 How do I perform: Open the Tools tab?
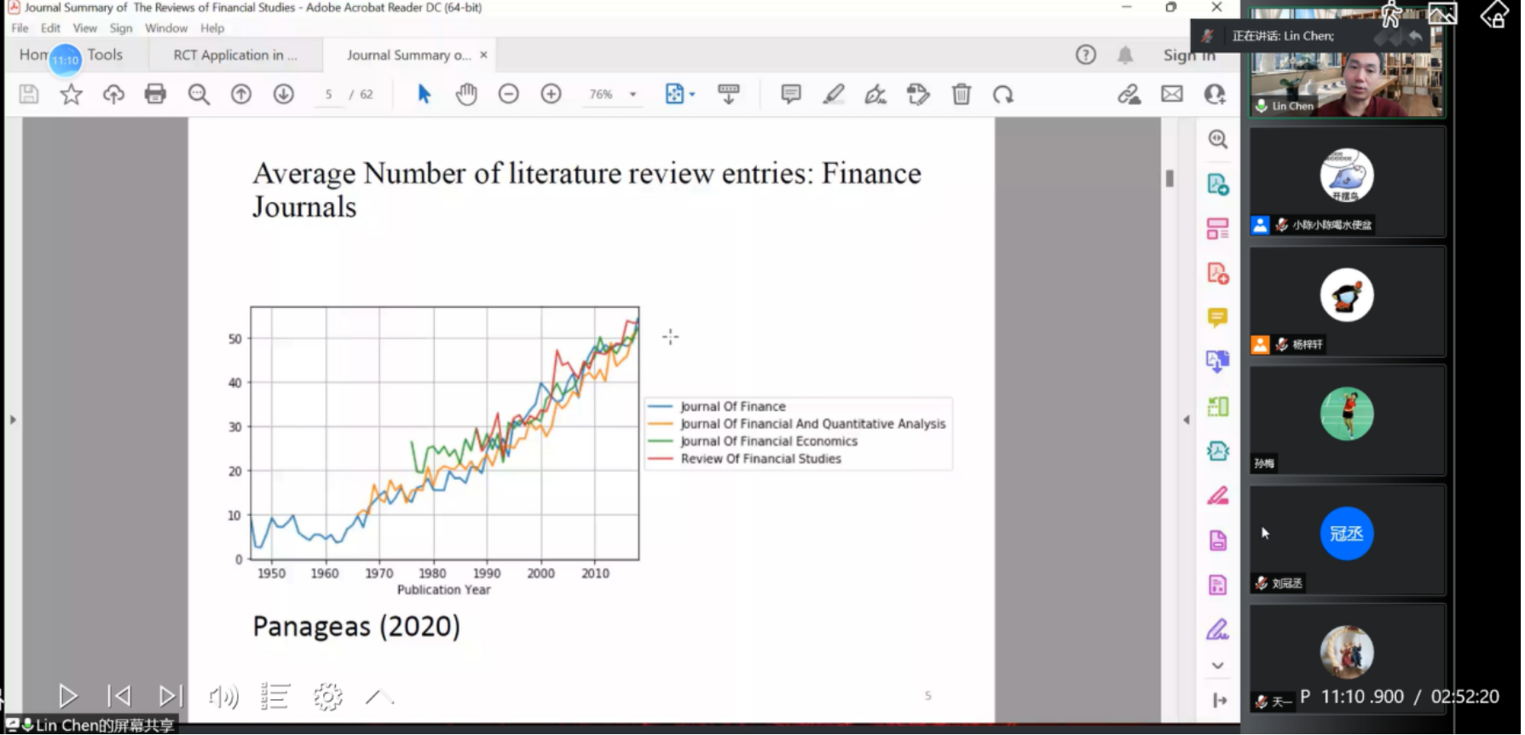click(105, 55)
